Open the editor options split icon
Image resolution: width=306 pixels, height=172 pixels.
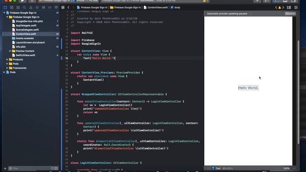tap(289, 8)
